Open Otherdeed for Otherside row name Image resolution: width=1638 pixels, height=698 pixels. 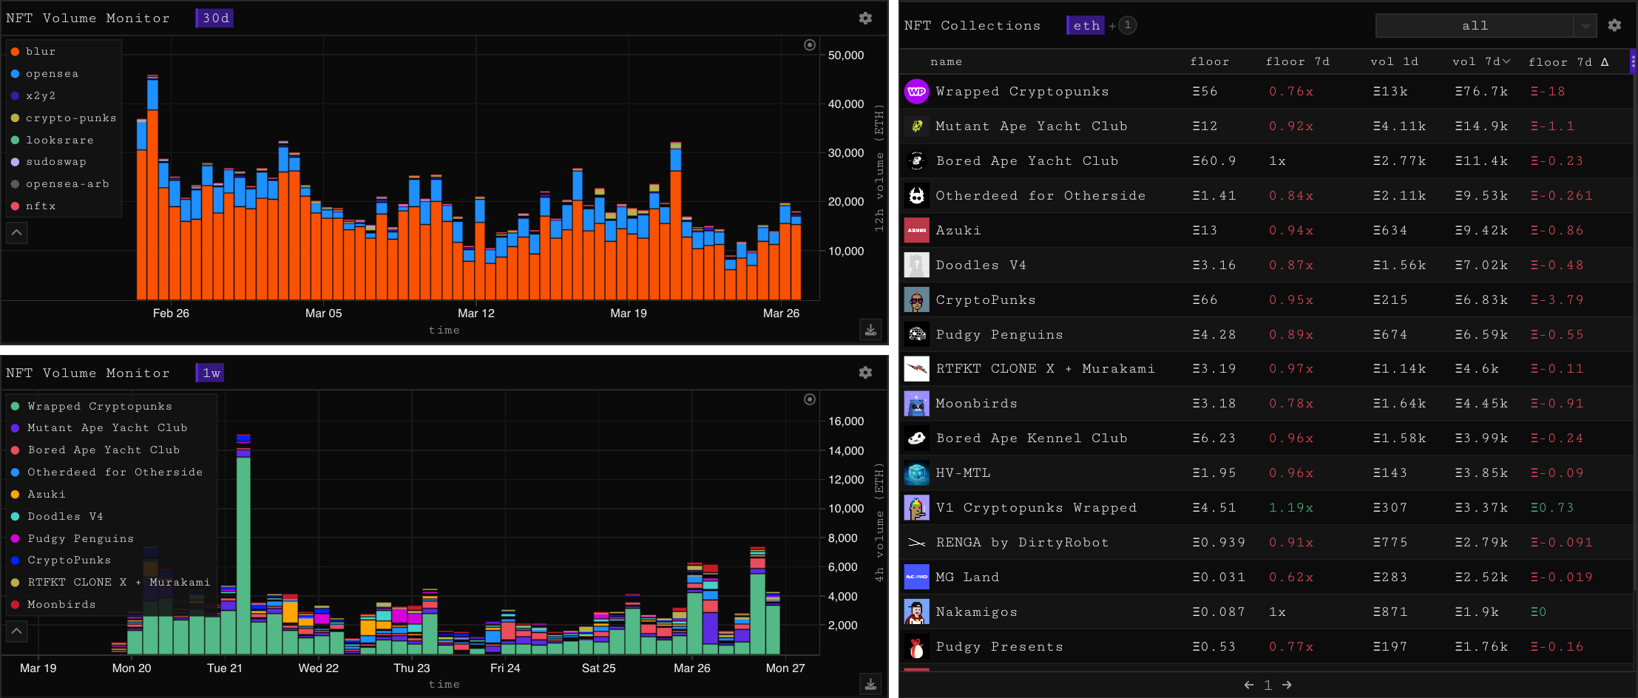1040,196
